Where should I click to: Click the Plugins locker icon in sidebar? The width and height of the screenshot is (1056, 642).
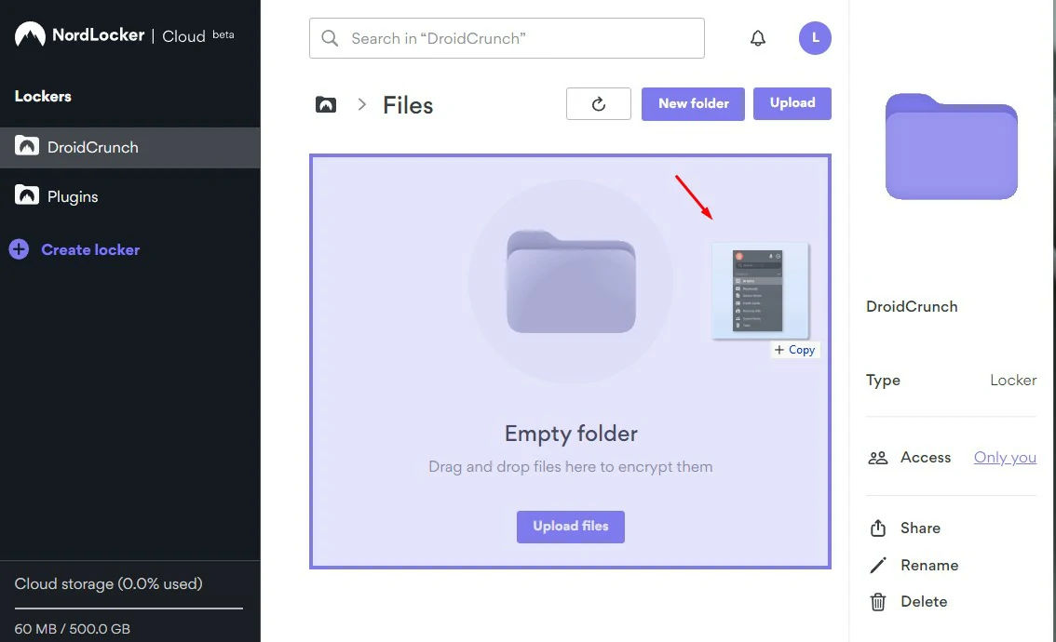[27, 195]
